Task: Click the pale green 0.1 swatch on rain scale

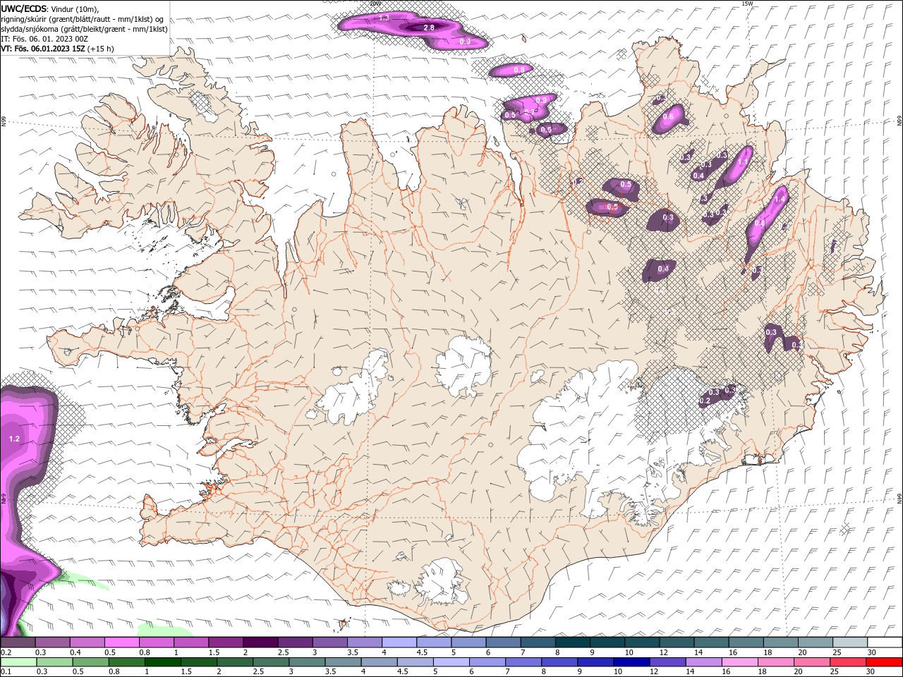Action: [x=18, y=662]
